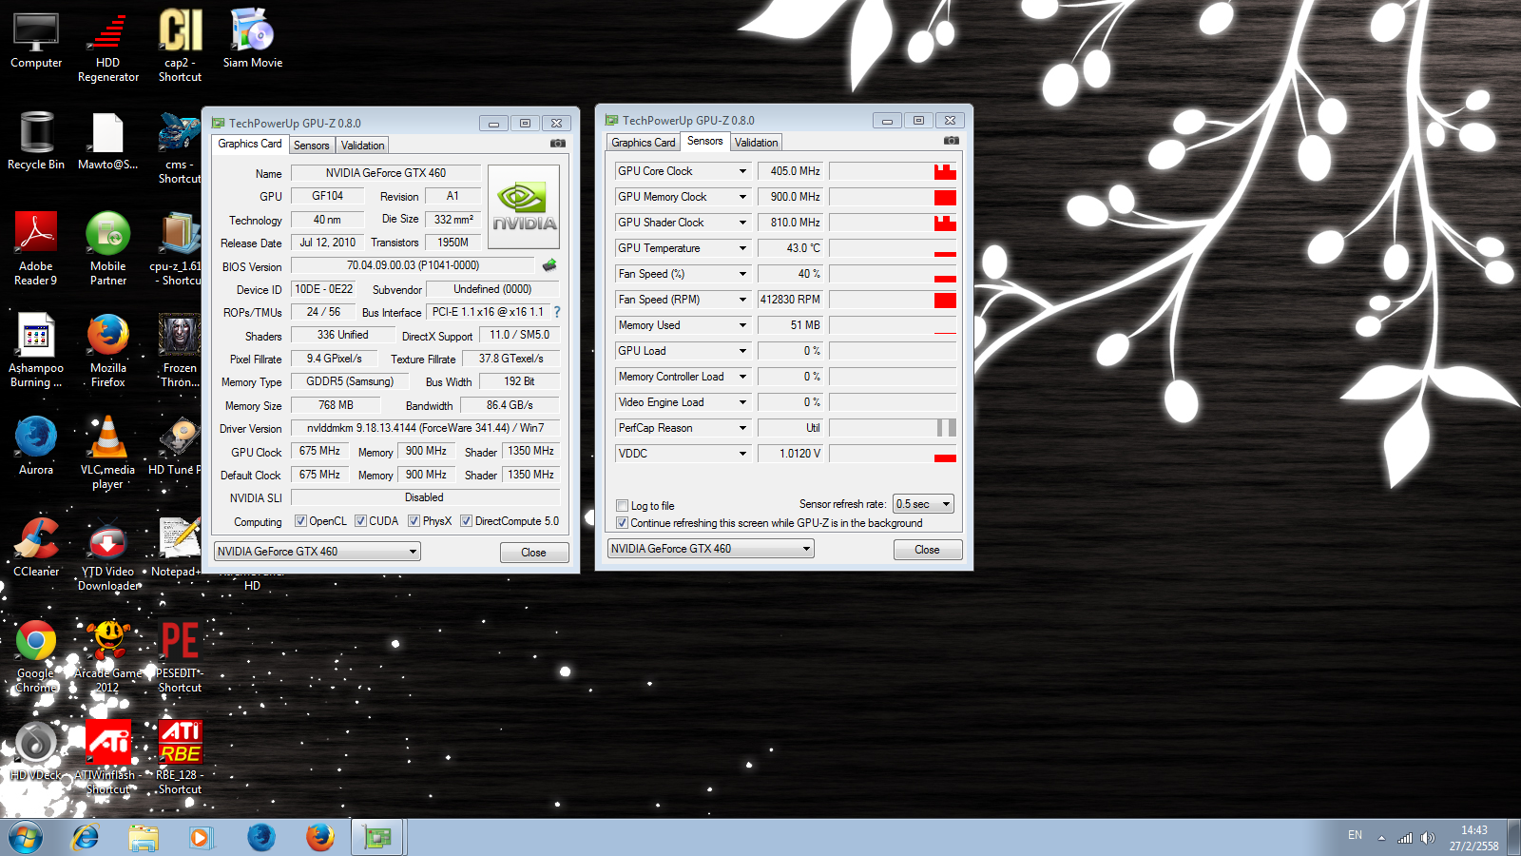1521x856 pixels.
Task: Switch to Sensors tab in left GPU-Z window
Action: [312, 146]
